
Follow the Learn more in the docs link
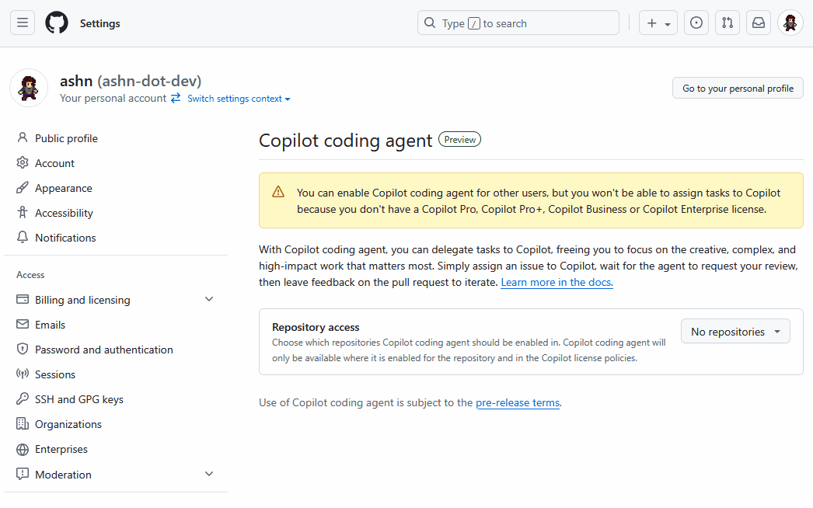pyautogui.click(x=557, y=283)
